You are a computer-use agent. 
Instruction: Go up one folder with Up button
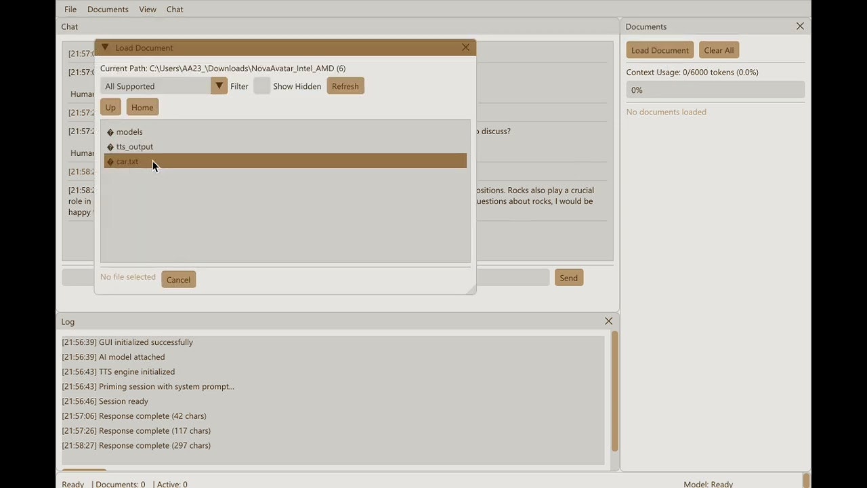coord(110,107)
